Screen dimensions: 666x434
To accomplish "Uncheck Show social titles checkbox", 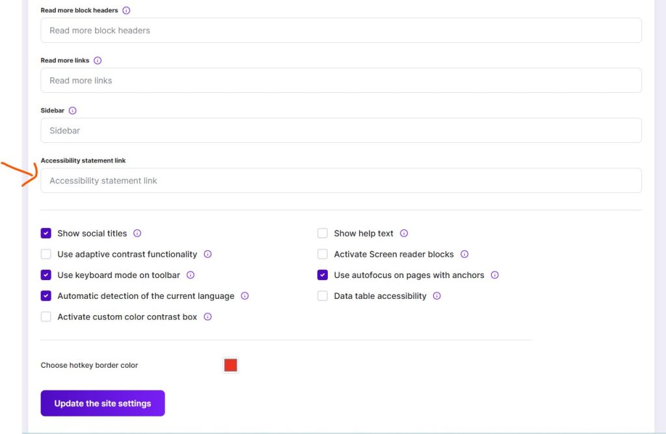I will point(46,233).
